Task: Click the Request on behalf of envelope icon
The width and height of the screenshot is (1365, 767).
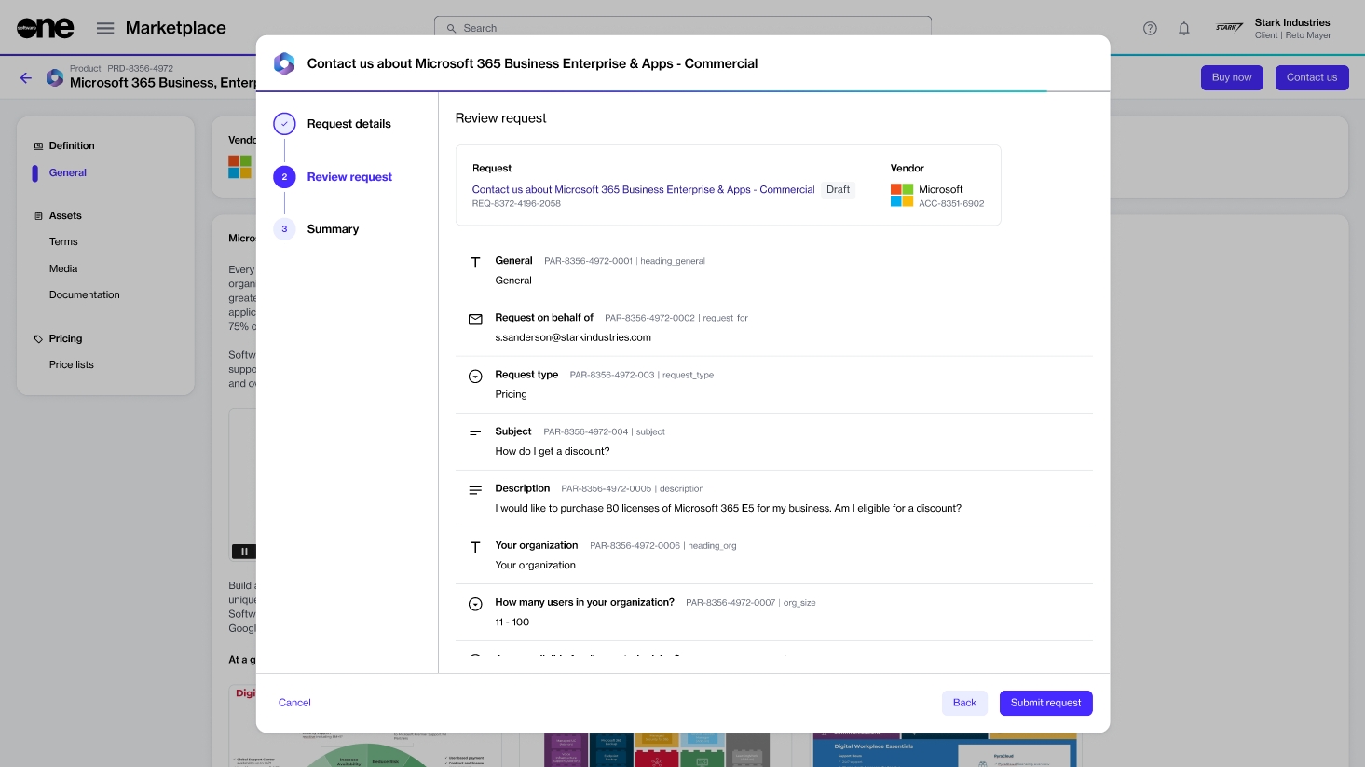Action: tap(475, 319)
